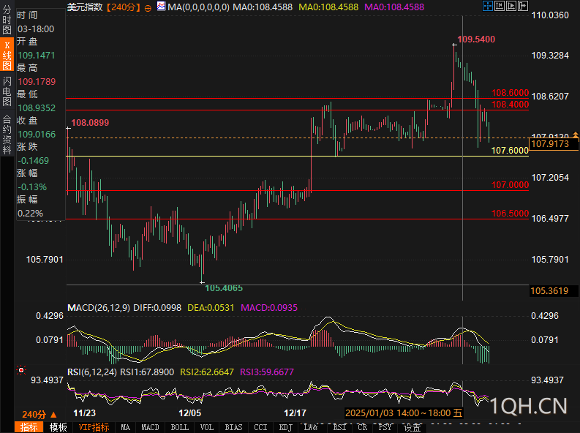The height and width of the screenshot is (433, 580).
Task: Select the BIAS indicator button
Action: click(233, 427)
